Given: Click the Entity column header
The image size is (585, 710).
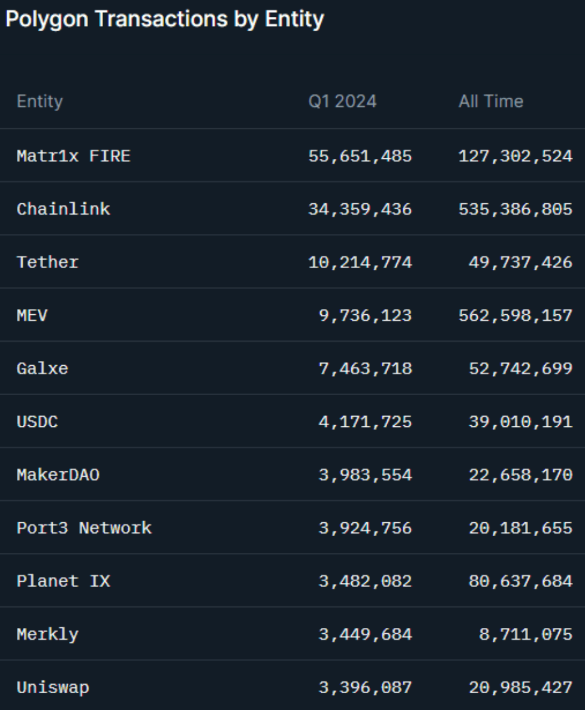Looking at the screenshot, I should 40,101.
